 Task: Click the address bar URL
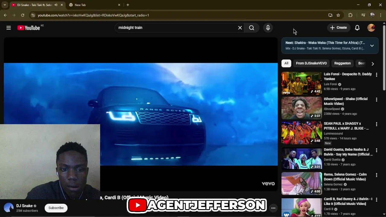(93, 15)
